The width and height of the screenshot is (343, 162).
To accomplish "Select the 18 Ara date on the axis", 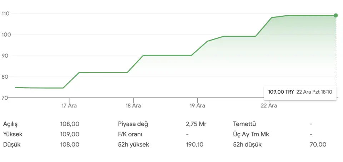I will click(x=133, y=106).
